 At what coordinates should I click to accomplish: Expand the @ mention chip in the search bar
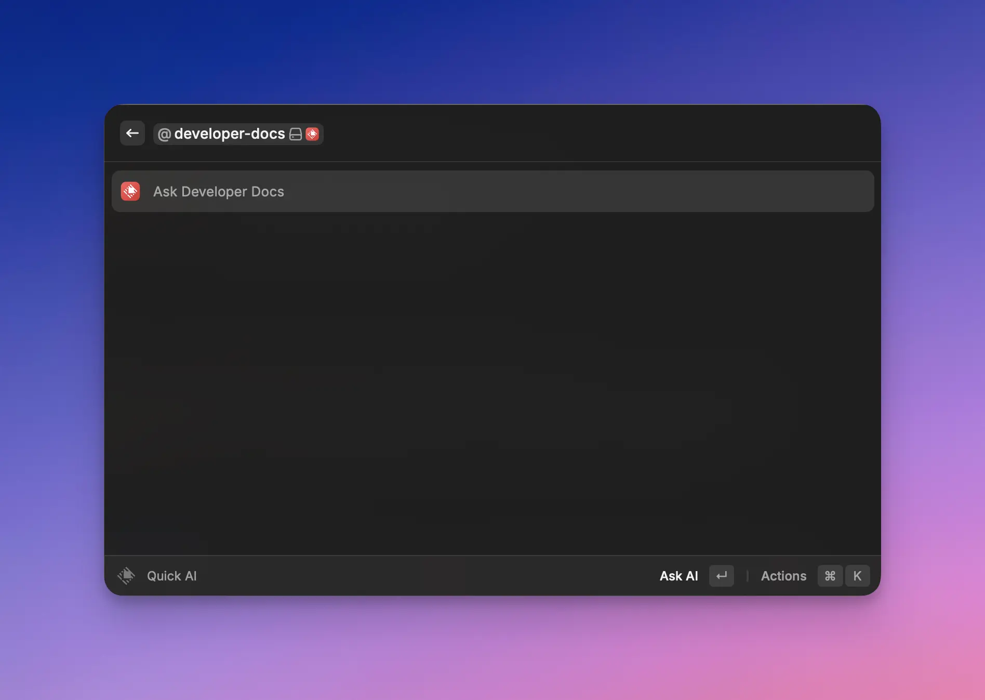(164, 134)
